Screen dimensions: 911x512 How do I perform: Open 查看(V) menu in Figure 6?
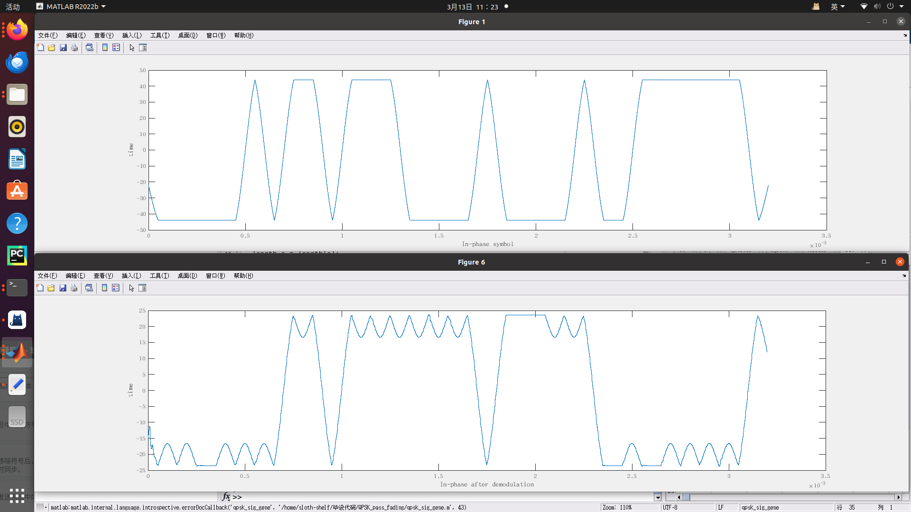pyautogui.click(x=103, y=275)
